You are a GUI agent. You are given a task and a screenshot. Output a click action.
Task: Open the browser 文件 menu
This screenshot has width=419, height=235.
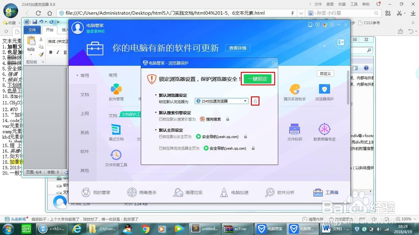click(318, 4)
